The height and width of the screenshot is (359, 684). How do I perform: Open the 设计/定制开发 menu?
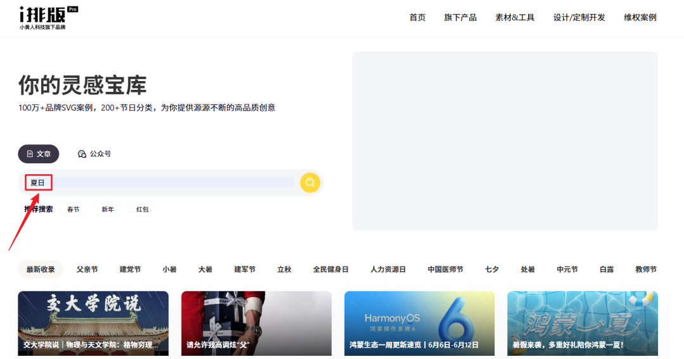(x=579, y=18)
